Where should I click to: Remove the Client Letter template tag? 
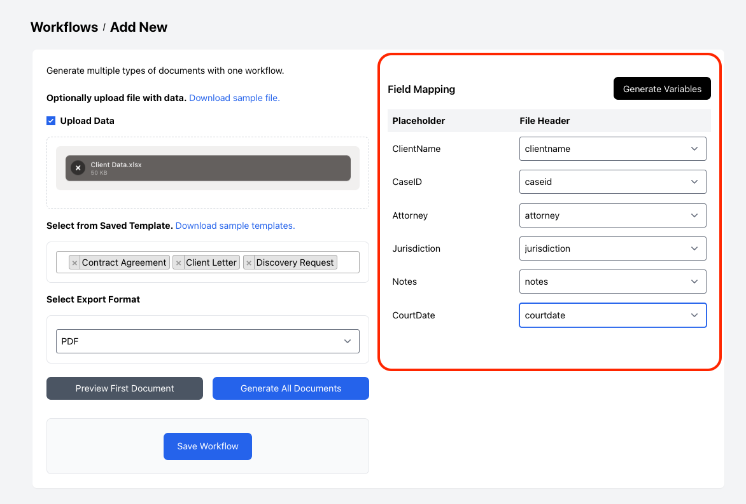click(x=178, y=262)
